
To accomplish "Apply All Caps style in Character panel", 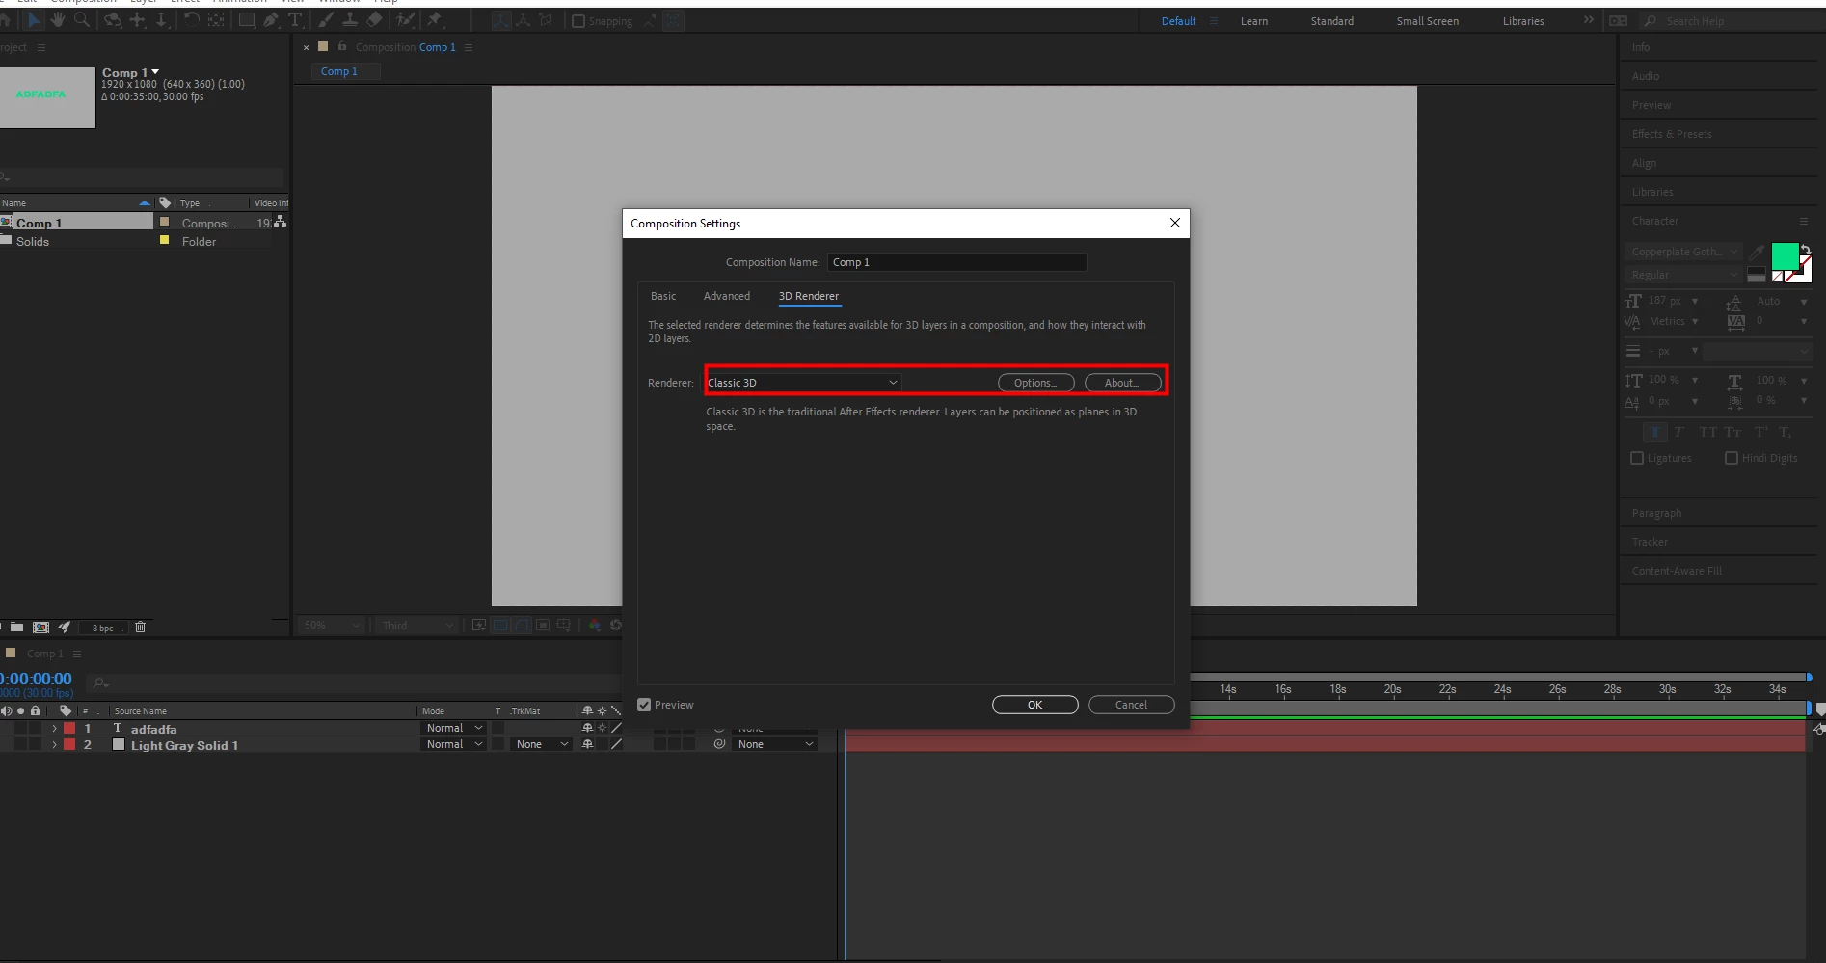I will click(1708, 432).
